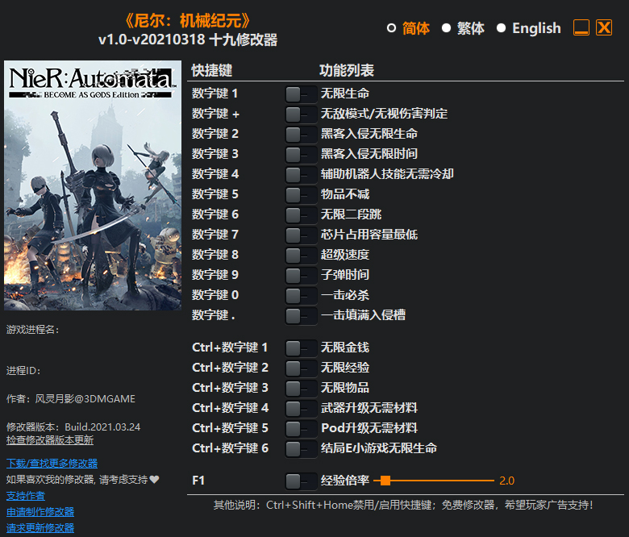Click 检查修改器版本更新 link
629x537 pixels.
pyautogui.click(x=50, y=440)
